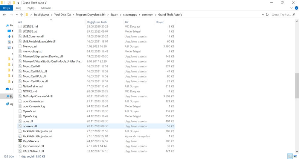The width and height of the screenshot is (299, 159).
Task: Open the Quick Access Toolbar customize dropdown
Action: (x=18, y=3)
